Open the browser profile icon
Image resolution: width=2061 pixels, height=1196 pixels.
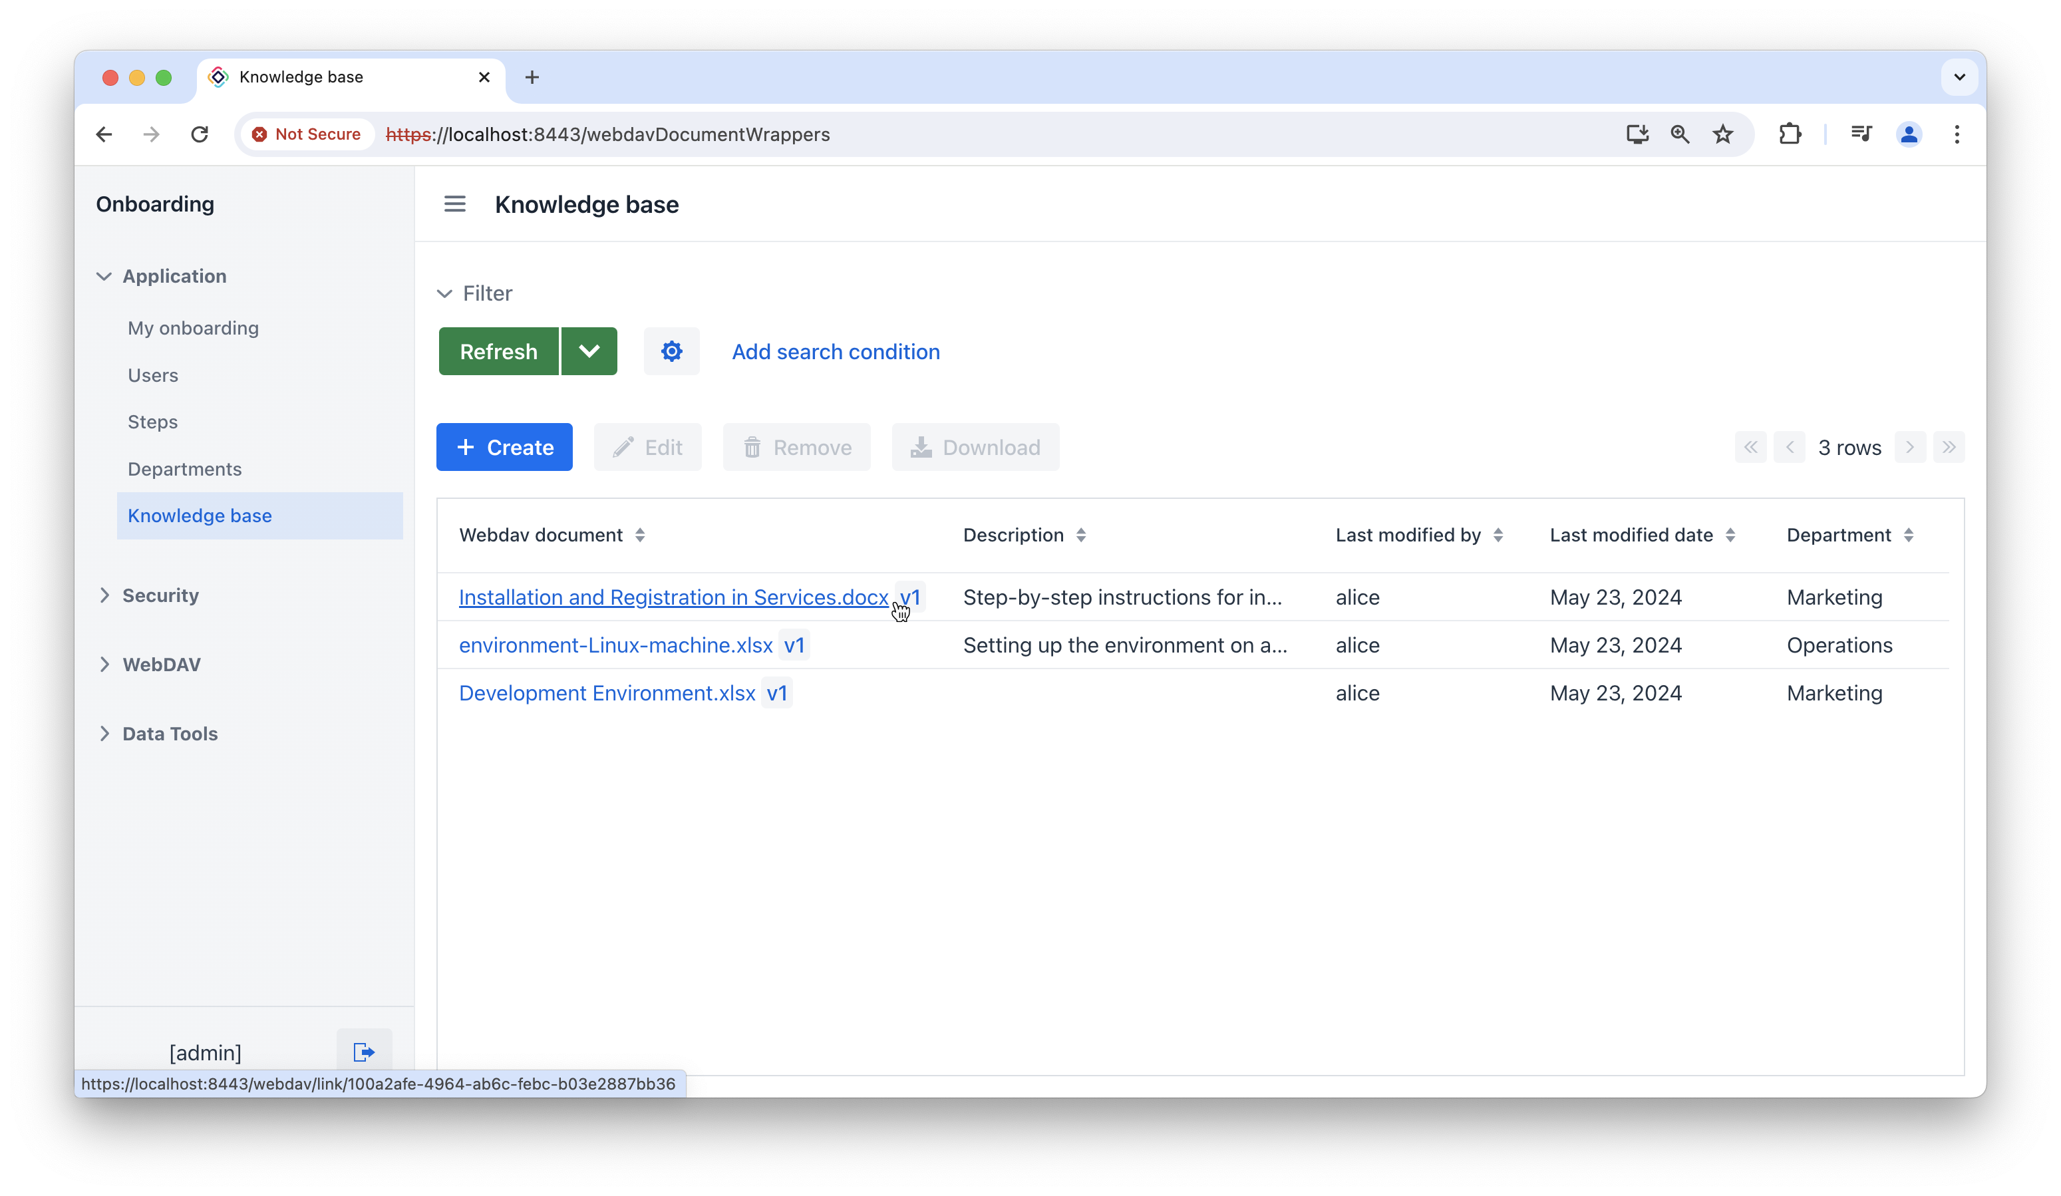[1909, 134]
